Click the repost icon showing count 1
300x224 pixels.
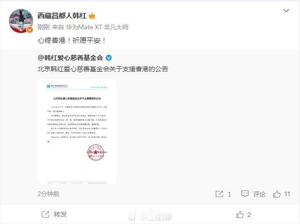(219, 194)
